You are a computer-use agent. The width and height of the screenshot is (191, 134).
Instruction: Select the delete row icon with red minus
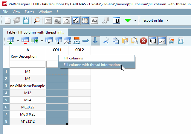pos(25,41)
